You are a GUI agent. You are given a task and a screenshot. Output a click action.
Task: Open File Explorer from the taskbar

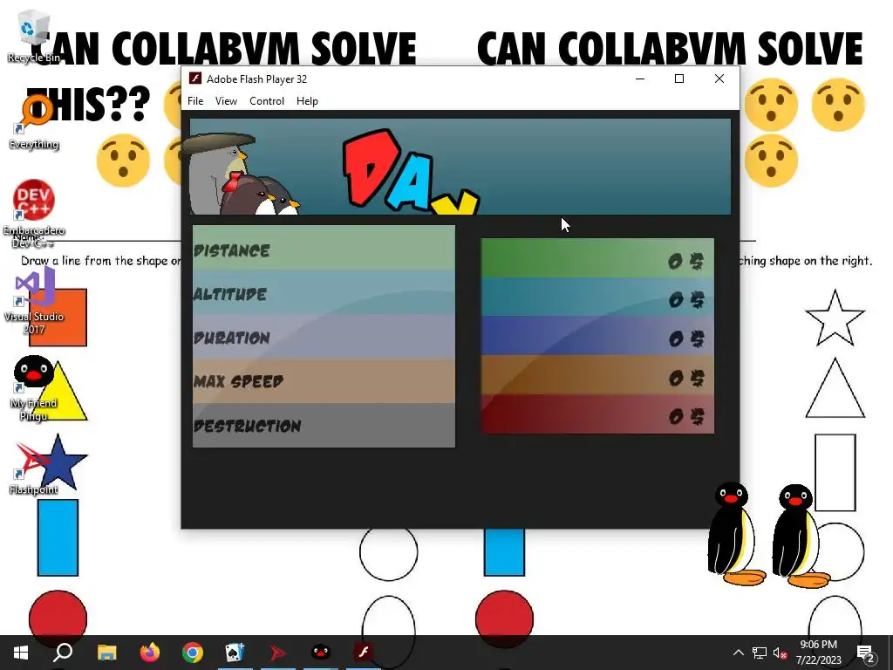click(106, 653)
